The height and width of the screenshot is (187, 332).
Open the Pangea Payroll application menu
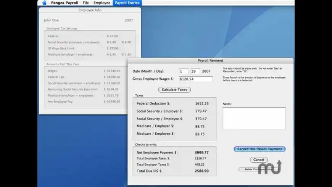pyautogui.click(x=64, y=3)
